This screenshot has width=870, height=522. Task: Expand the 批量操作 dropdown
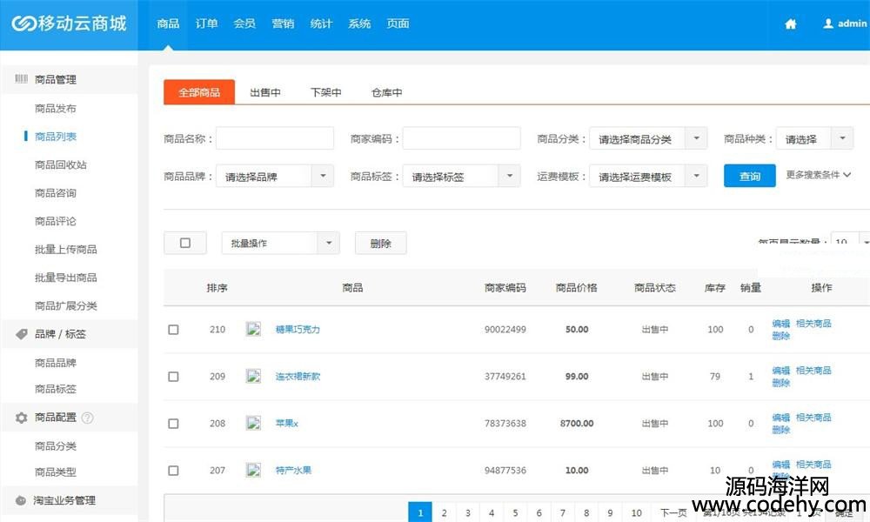[x=280, y=244]
